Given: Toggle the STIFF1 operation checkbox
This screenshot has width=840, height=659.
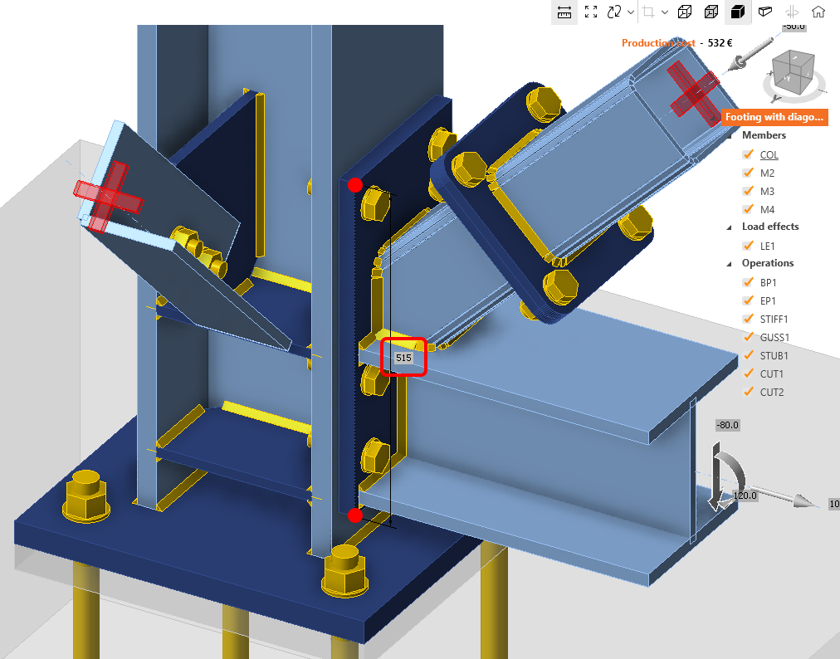Looking at the screenshot, I should coord(748,318).
